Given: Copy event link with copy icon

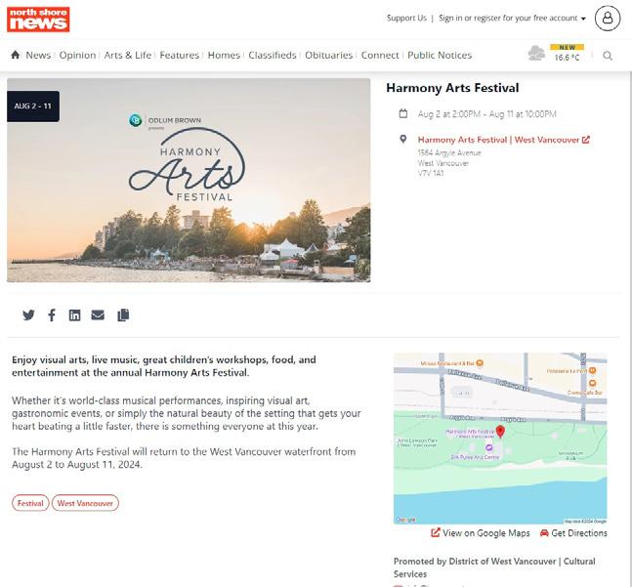Looking at the screenshot, I should tap(123, 315).
